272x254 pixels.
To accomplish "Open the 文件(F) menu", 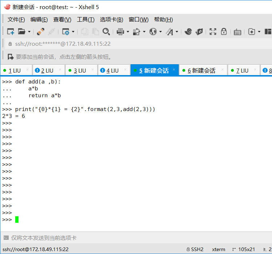I will pos(16,20).
